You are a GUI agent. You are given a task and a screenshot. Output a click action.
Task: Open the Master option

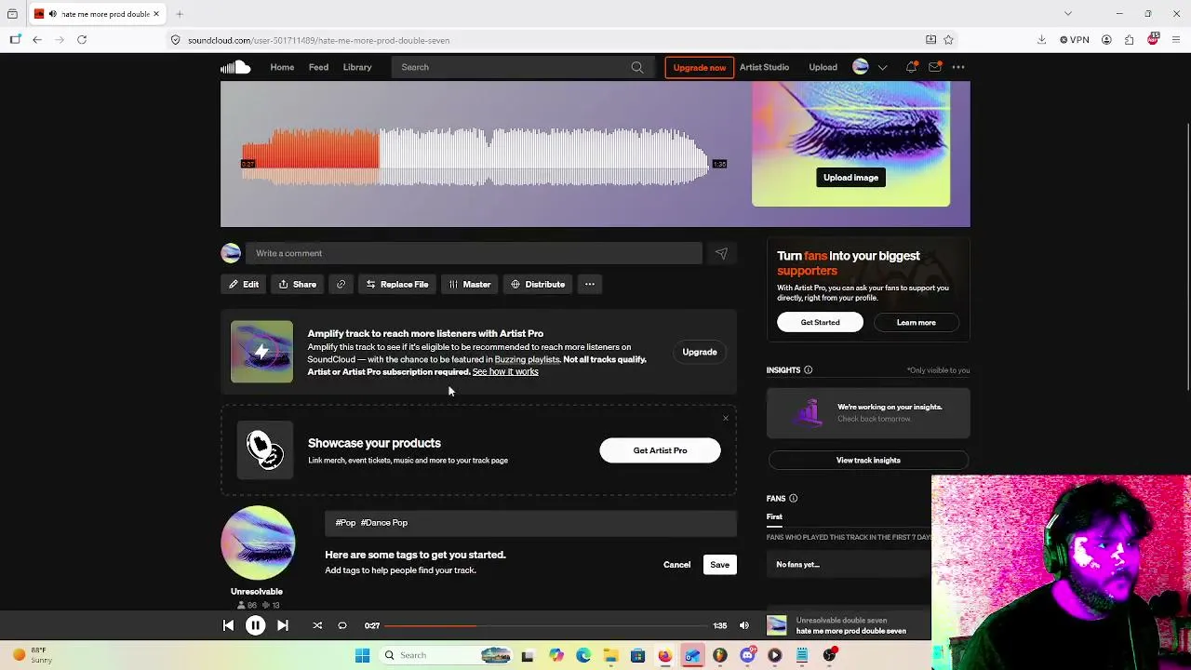tap(470, 285)
